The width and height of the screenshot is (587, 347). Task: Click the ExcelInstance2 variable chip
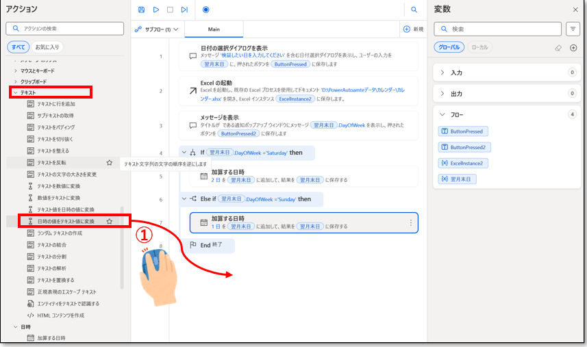(x=465, y=163)
